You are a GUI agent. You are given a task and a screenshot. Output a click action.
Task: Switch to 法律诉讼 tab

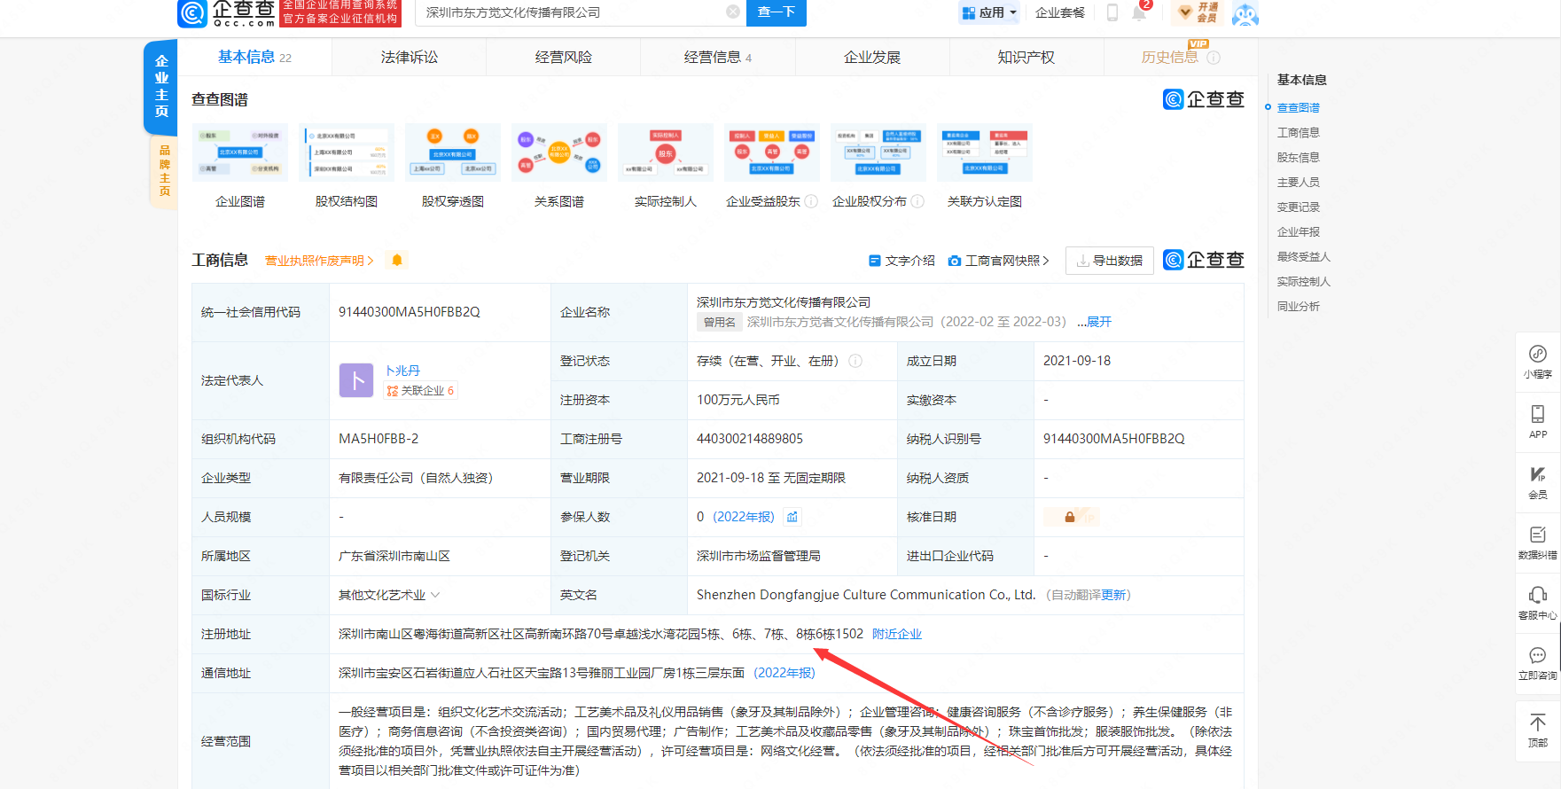[410, 57]
